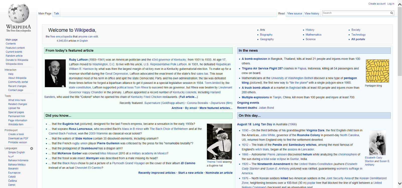Open Special pages under Tools
Screen dimensions: 402x188
click(16, 112)
